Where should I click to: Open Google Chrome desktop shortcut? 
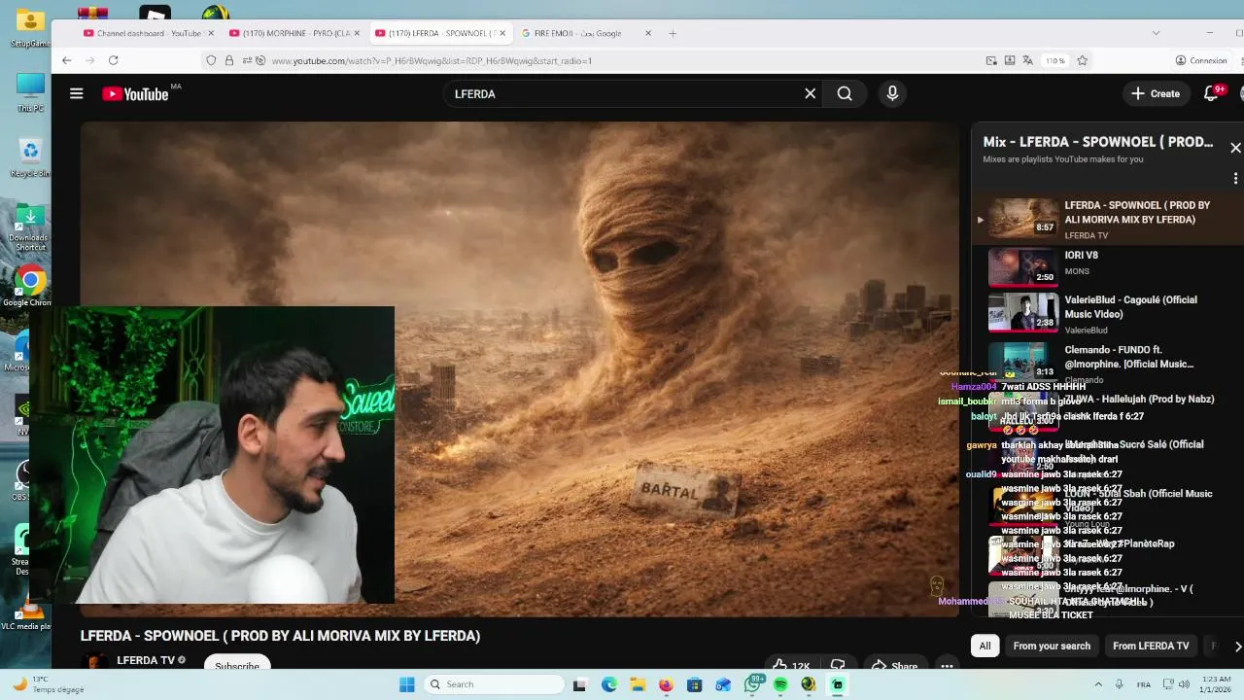(x=30, y=287)
